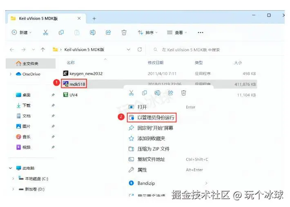Open the 排序 (Sort) dropdown
Screen dimensions: 290x207
click(x=147, y=33)
